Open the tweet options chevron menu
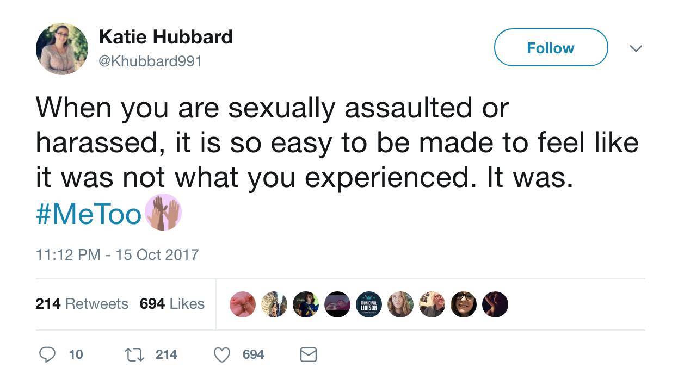This screenshot has width=678, height=386. pyautogui.click(x=635, y=48)
